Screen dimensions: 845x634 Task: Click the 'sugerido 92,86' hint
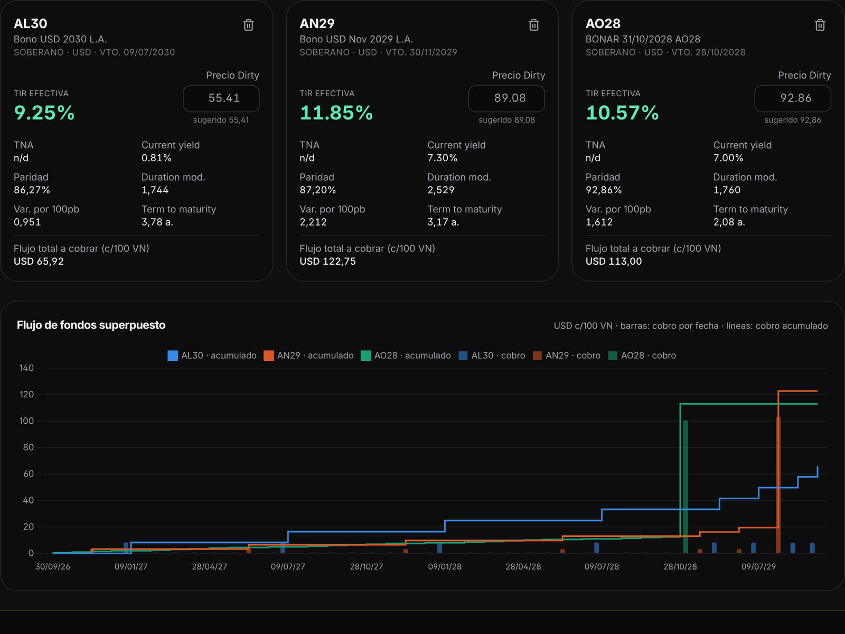(793, 120)
